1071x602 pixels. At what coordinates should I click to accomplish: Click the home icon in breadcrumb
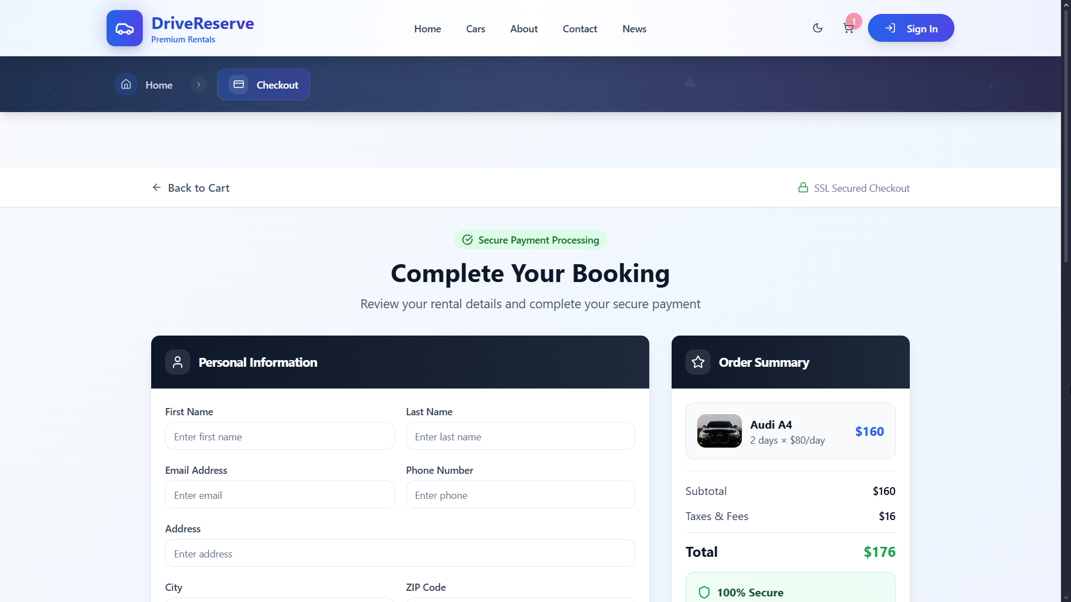[x=126, y=84]
